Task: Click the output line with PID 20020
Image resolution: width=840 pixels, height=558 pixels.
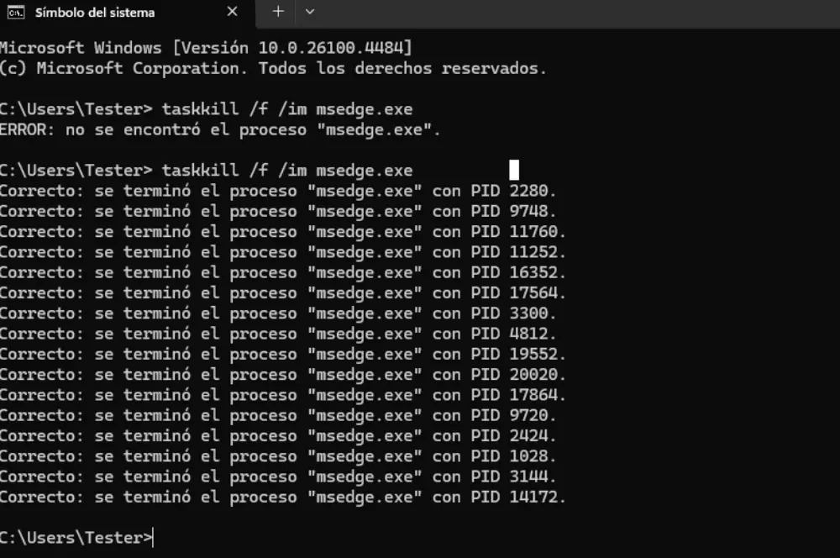Action: tap(282, 375)
